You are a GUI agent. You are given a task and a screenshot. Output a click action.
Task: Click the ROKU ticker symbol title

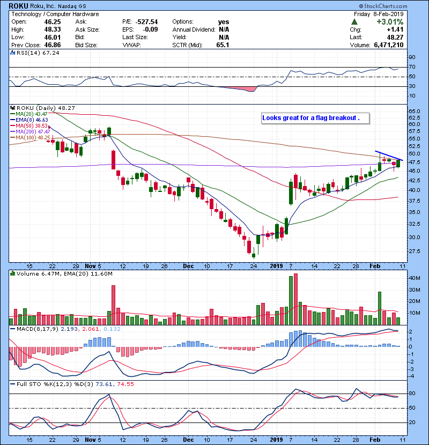pos(18,6)
